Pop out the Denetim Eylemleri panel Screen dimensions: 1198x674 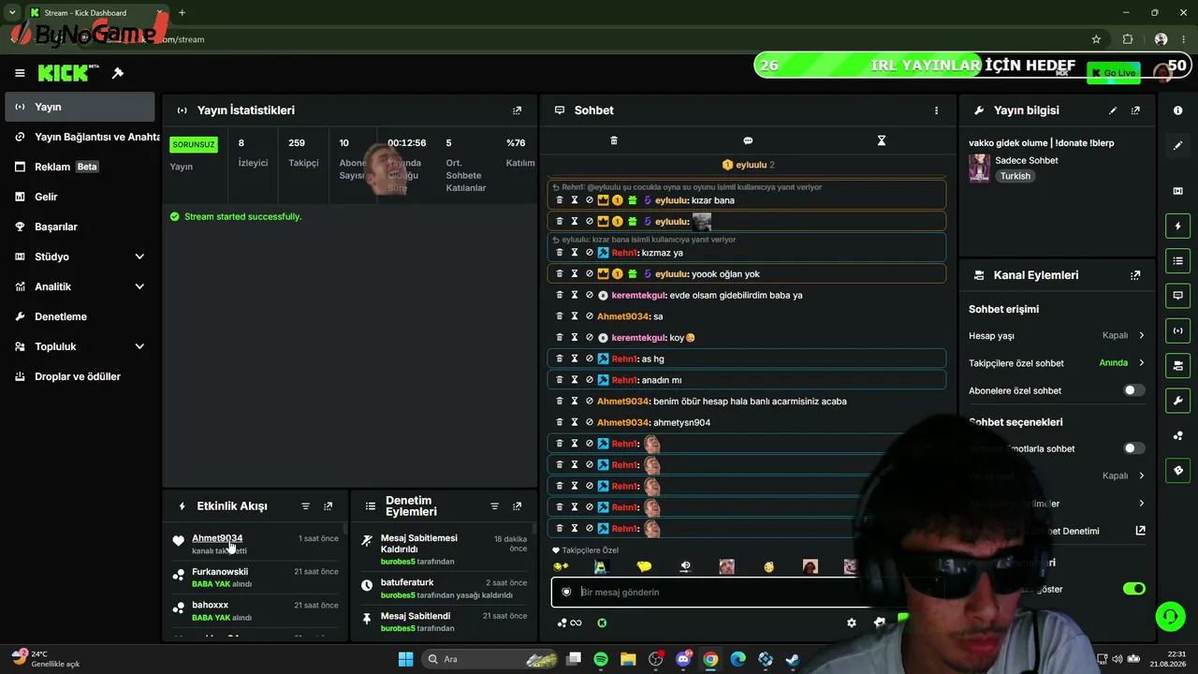click(517, 506)
